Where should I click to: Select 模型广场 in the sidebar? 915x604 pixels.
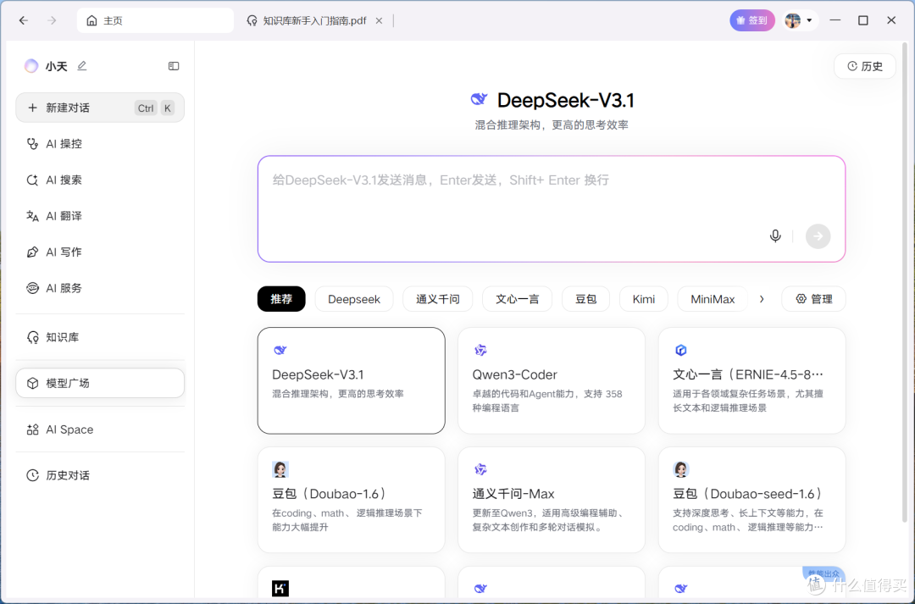point(100,383)
